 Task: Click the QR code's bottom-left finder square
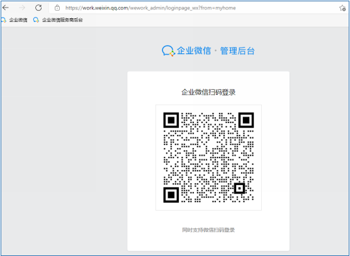(171, 195)
